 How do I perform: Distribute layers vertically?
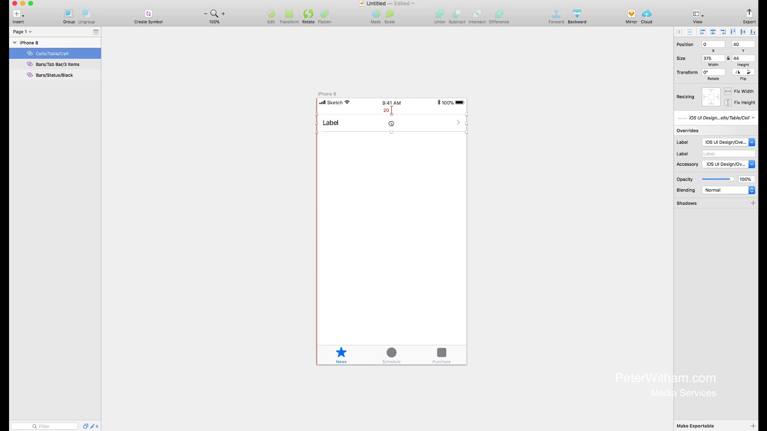690,32
